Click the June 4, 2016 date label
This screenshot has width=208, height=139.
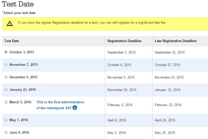click(19, 132)
